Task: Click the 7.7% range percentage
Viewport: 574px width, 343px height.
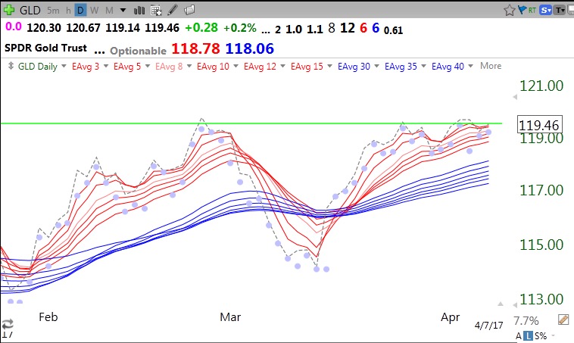Action: pyautogui.click(x=526, y=321)
